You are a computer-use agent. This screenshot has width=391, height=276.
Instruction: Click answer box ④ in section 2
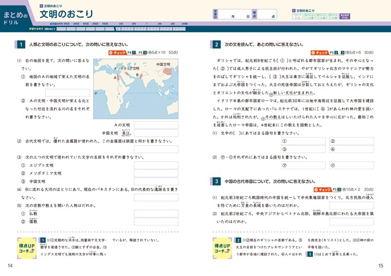351,149
